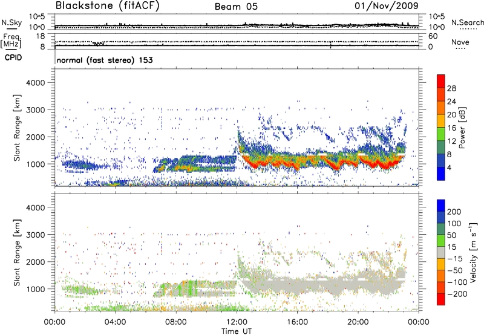Click the Velocity color bar gray segment
This screenshot has width=484, height=335.
(441, 253)
